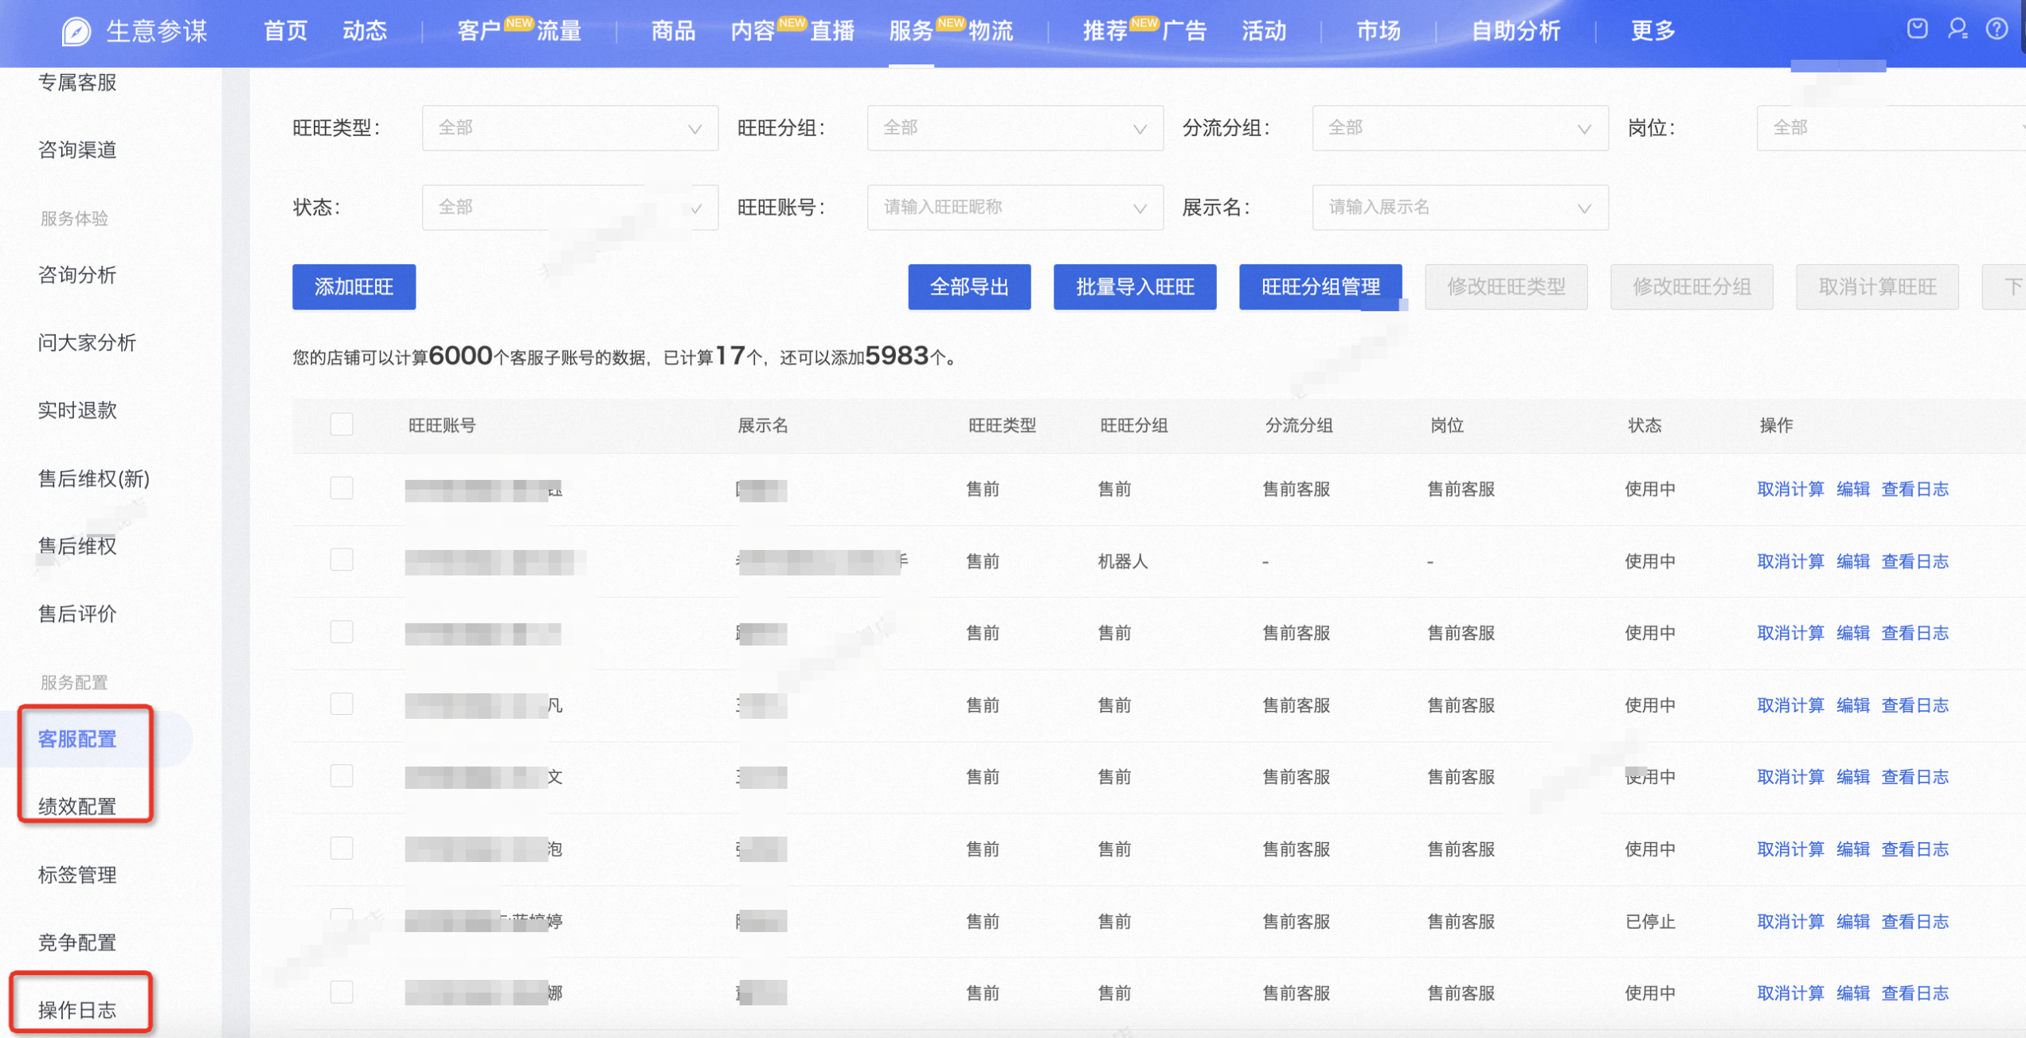The width and height of the screenshot is (2026, 1038).
Task: Open the 商品 navigation item
Action: coord(673,31)
